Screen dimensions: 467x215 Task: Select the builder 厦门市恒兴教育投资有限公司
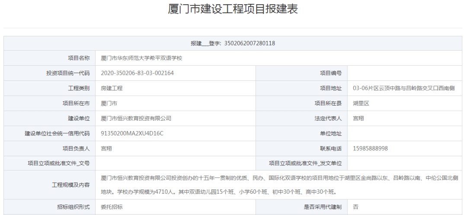coord(136,118)
